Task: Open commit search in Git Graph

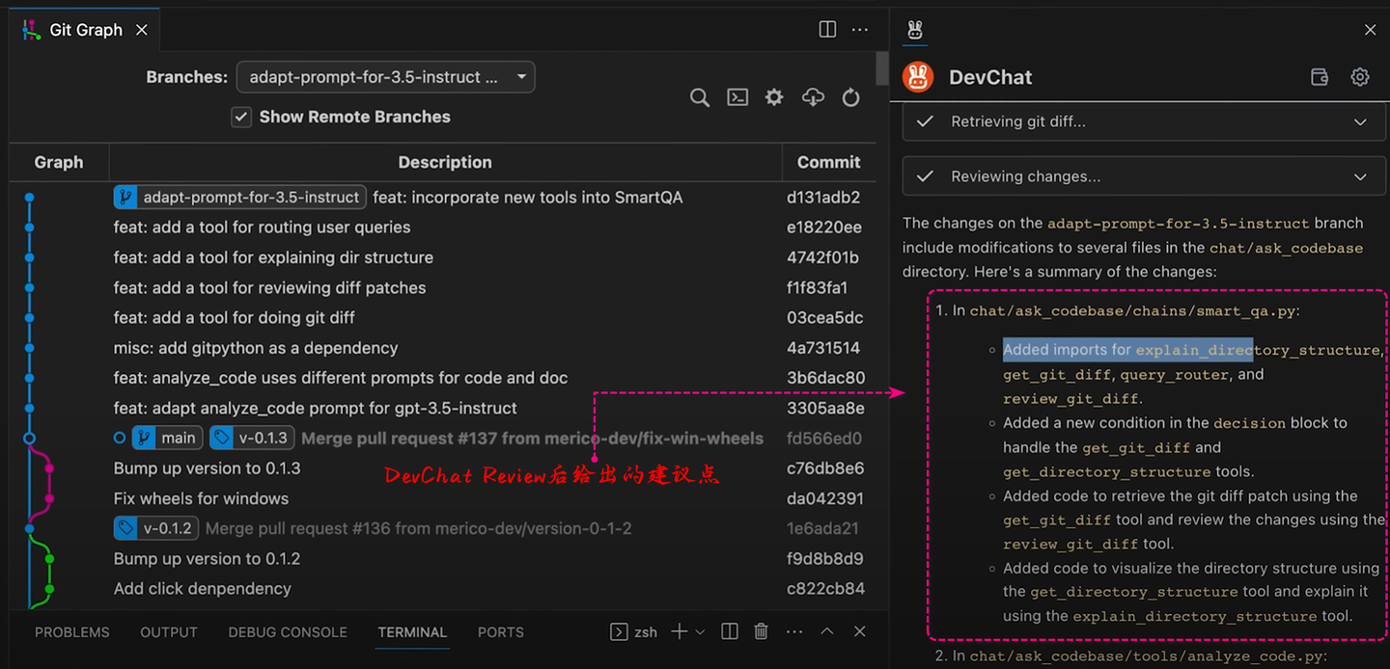Action: [x=700, y=97]
